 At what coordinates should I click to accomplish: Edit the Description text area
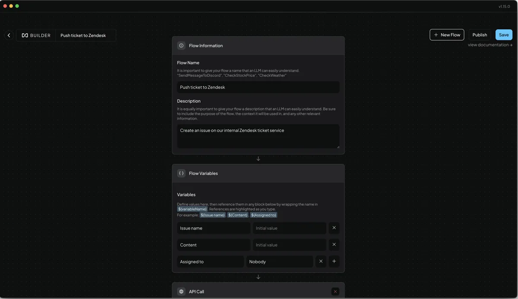click(x=258, y=136)
